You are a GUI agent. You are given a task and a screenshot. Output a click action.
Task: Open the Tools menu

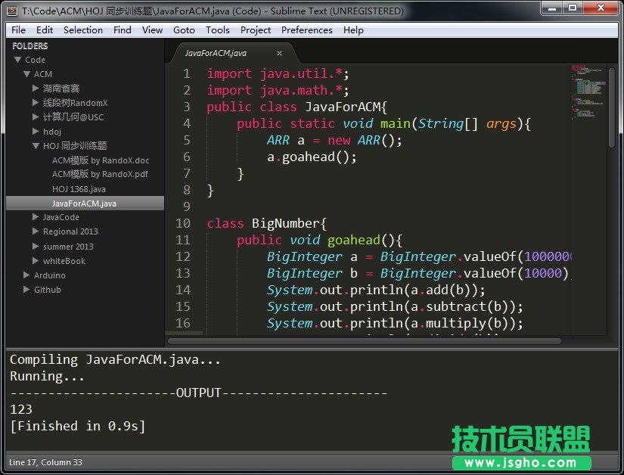[218, 29]
